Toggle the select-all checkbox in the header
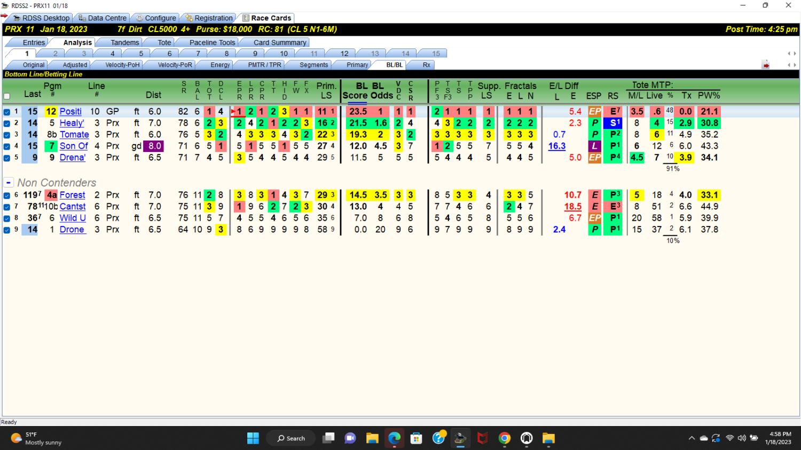Image resolution: width=801 pixels, height=450 pixels. click(7, 97)
